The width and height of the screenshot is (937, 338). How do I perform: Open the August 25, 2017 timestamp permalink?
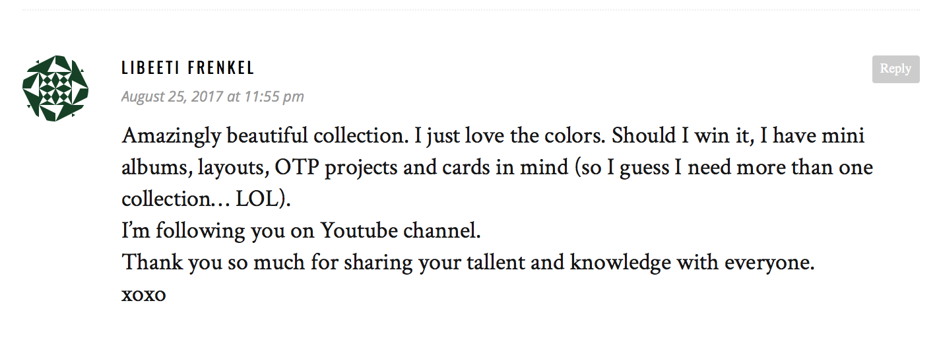click(212, 96)
